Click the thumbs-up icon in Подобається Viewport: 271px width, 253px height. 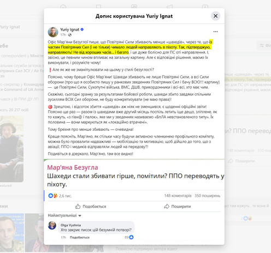pyautogui.click(x=78, y=206)
